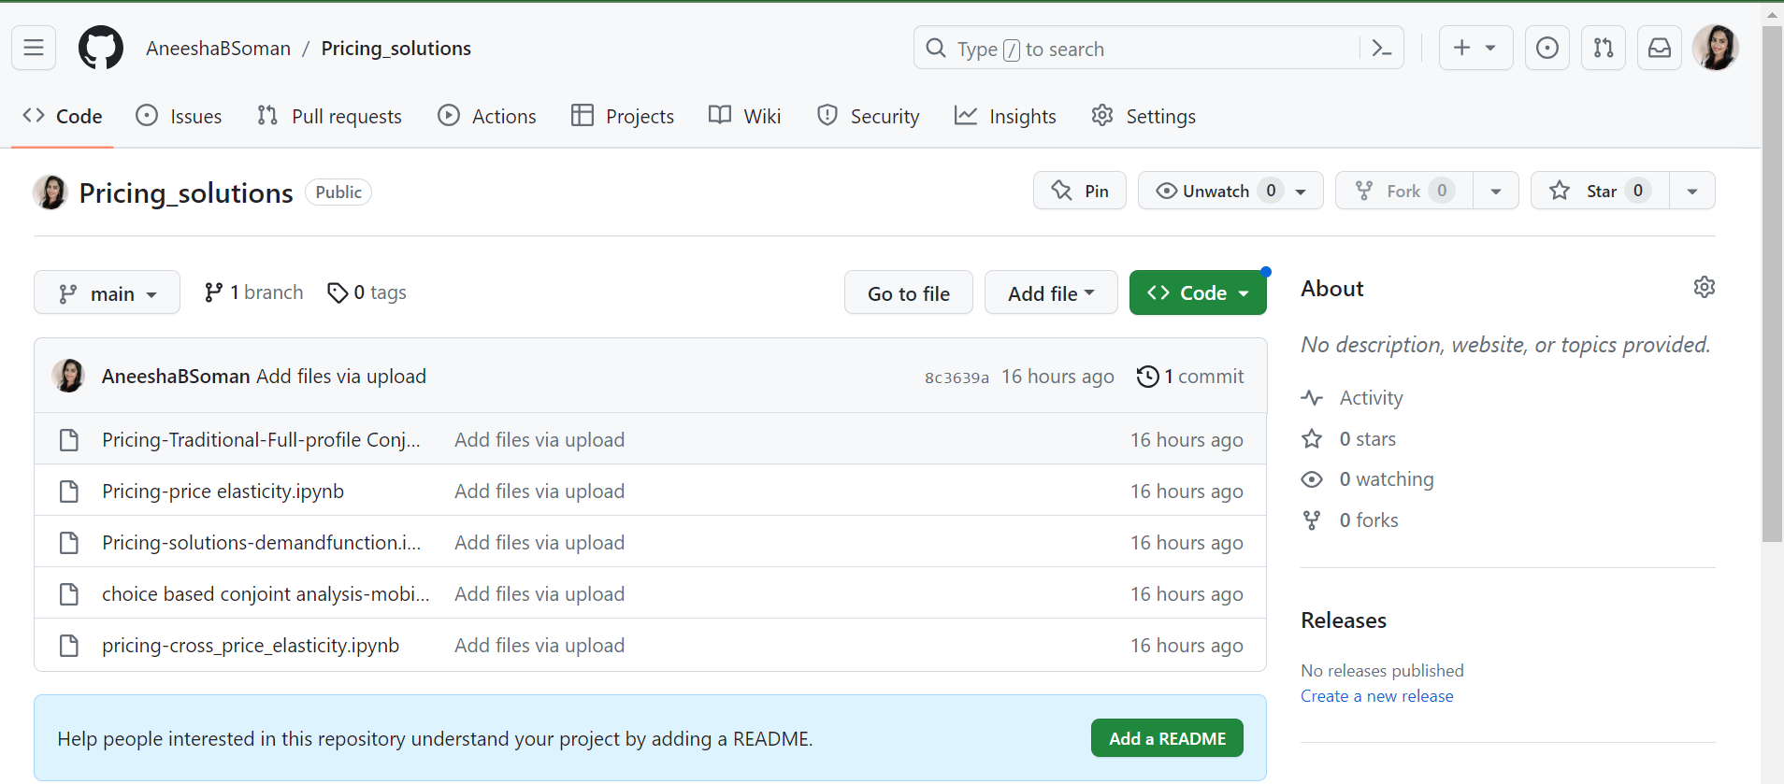Screen dimensions: 1784x784
Task: Click the GitHub Octocat logo
Action: [x=101, y=48]
